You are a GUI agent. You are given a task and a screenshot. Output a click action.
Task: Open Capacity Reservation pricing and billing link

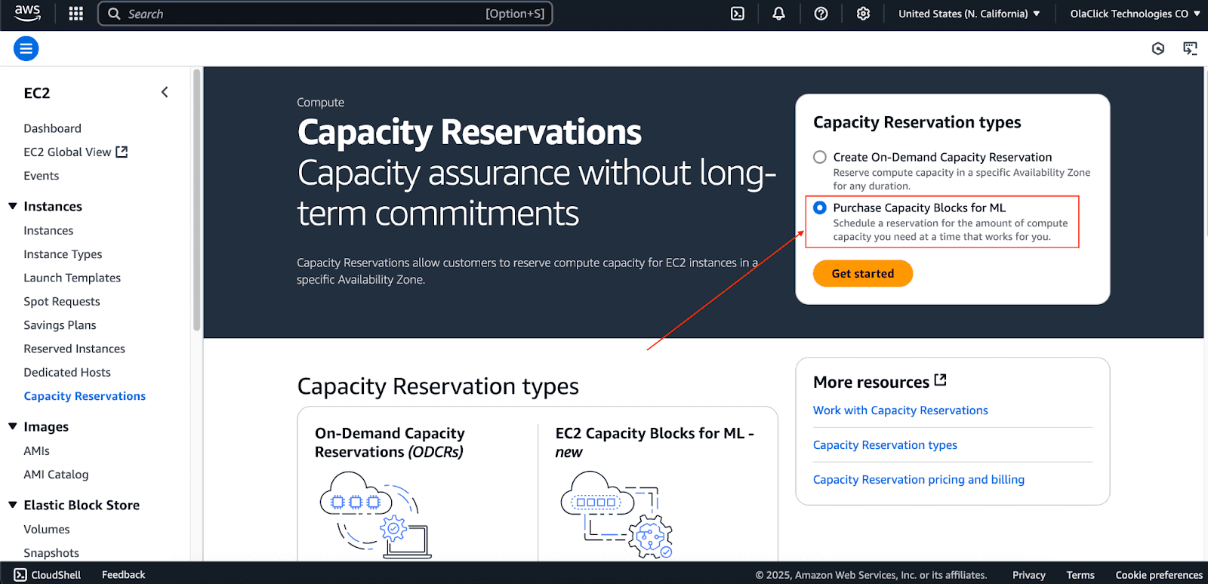coord(919,480)
